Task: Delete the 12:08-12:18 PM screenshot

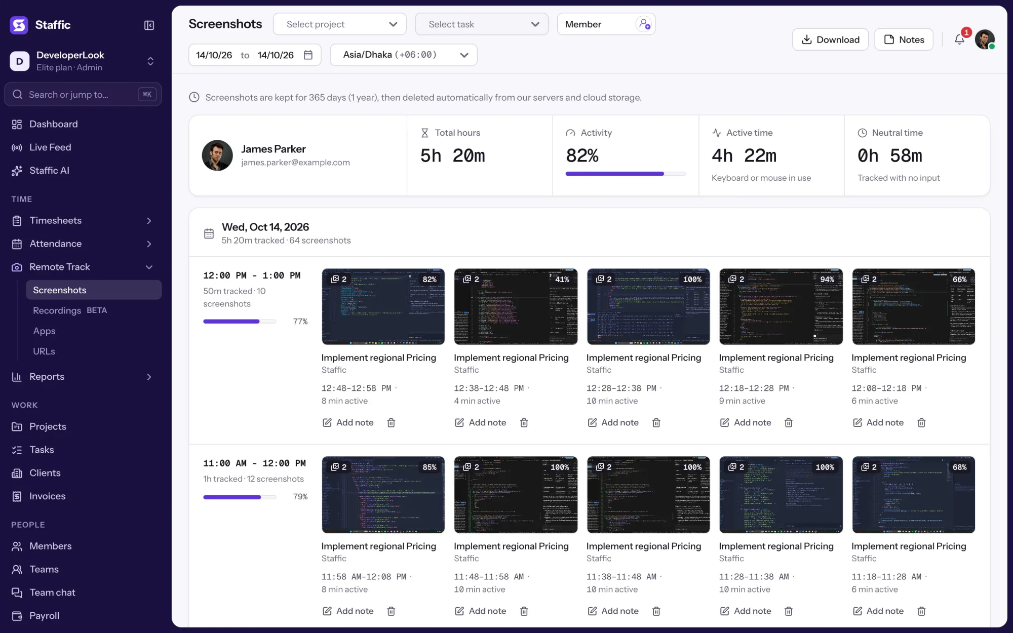Action: pos(921,422)
